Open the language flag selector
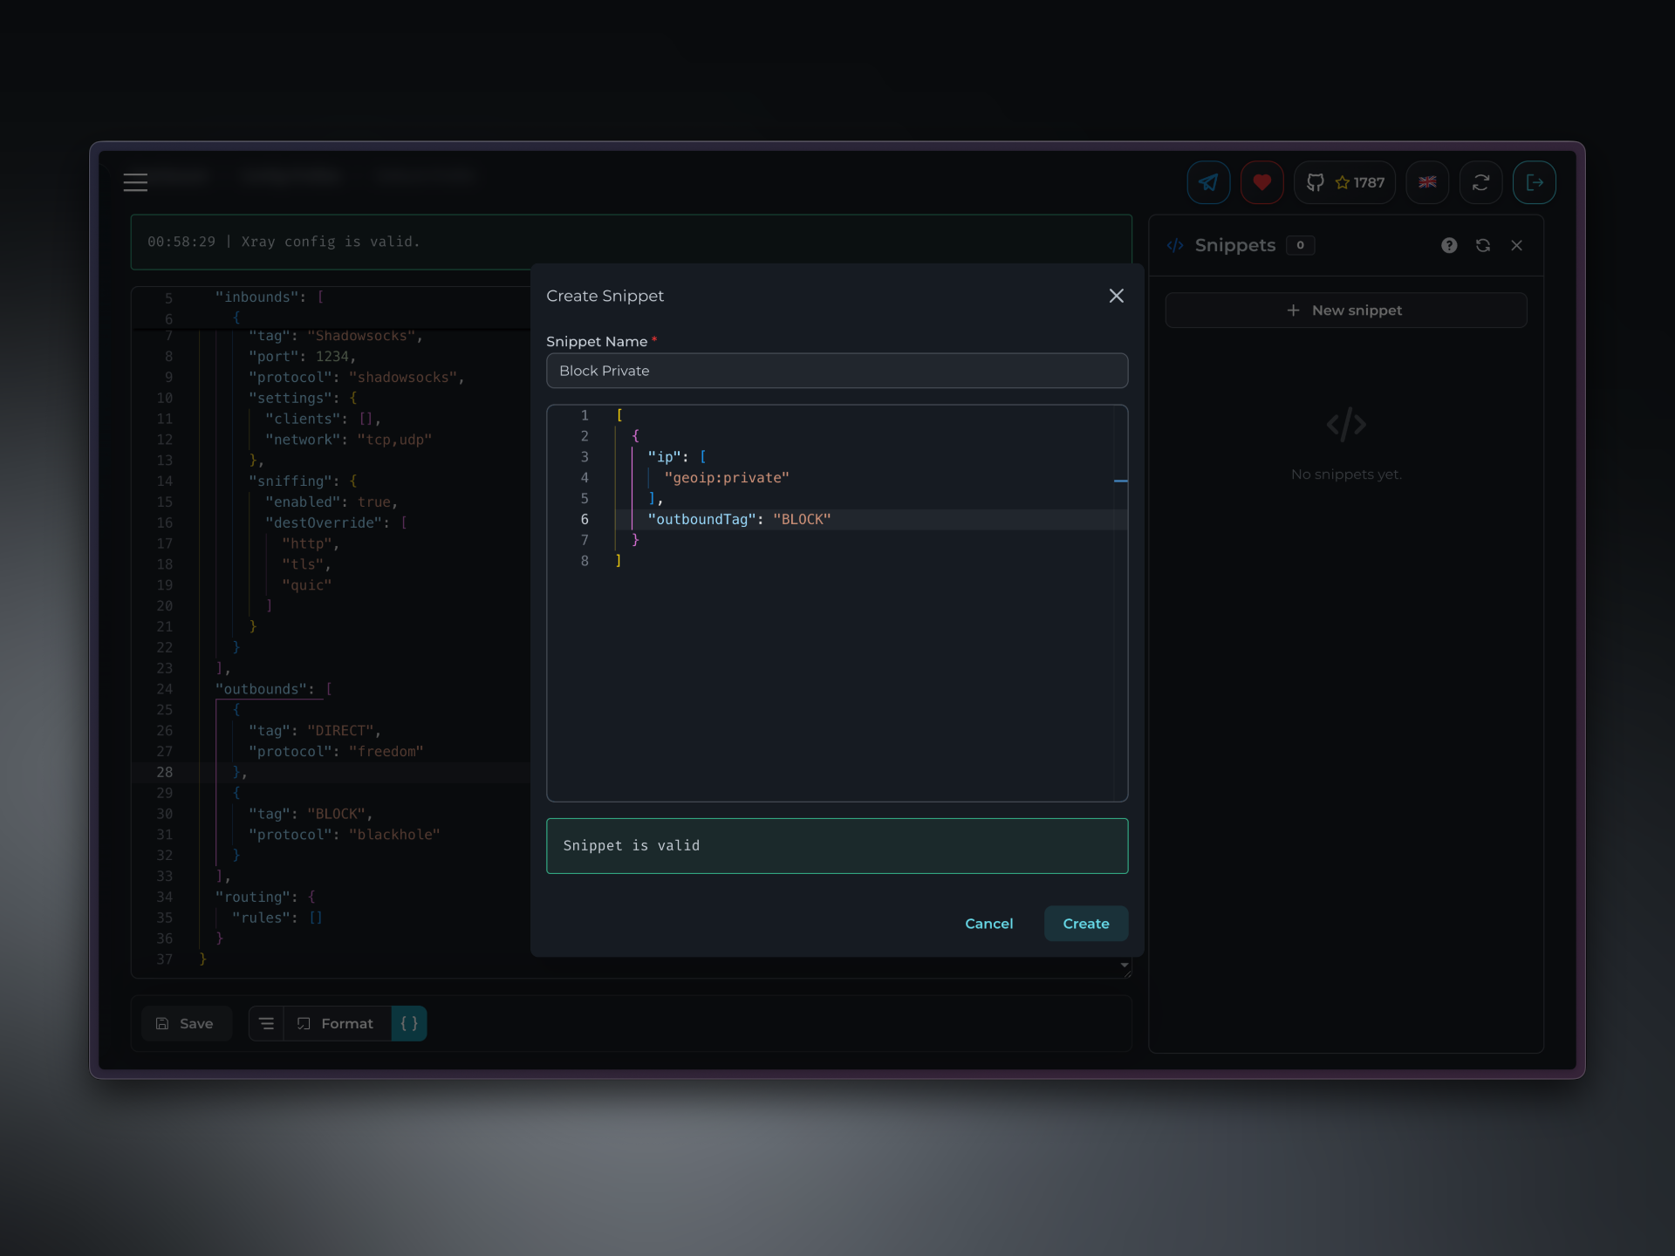The width and height of the screenshot is (1675, 1256). coord(1427,182)
